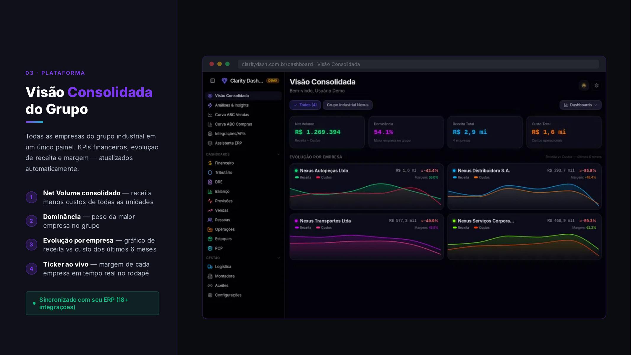The height and width of the screenshot is (355, 631).
Task: Click the Vendas trending icon
Action: (210, 210)
